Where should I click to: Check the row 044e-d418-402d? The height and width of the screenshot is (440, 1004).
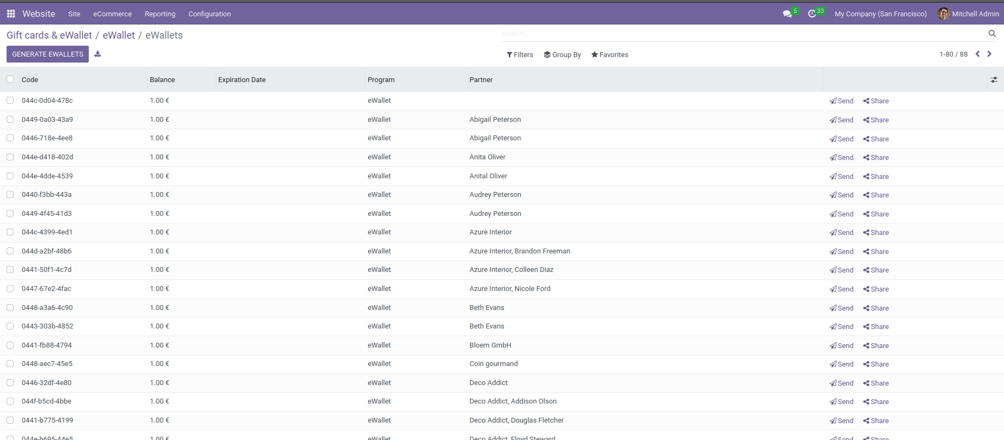(x=10, y=157)
